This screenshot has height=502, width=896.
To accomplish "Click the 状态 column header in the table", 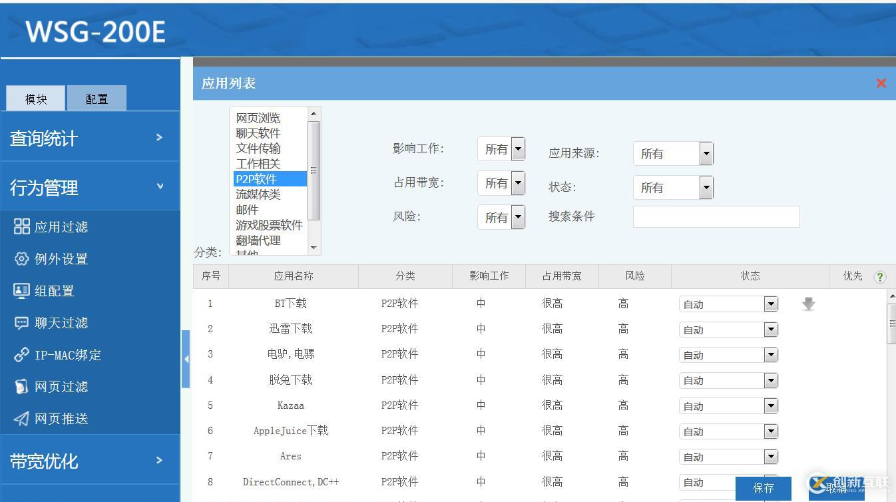I will pyautogui.click(x=750, y=276).
